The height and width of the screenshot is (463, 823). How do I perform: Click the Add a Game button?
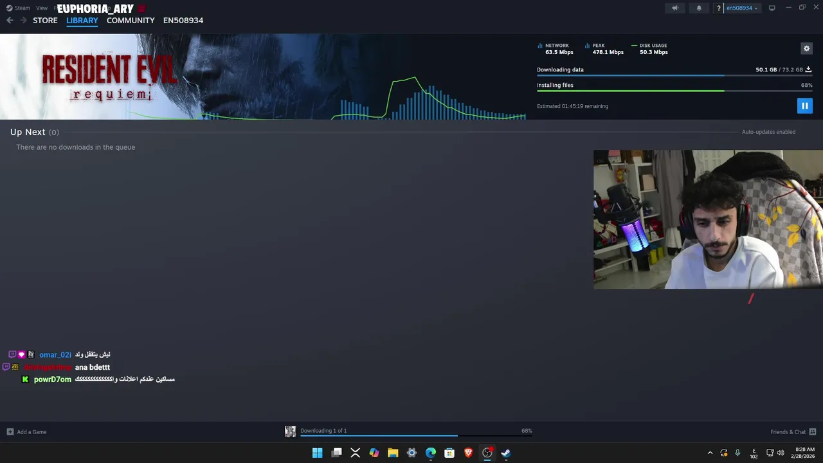[x=26, y=431]
